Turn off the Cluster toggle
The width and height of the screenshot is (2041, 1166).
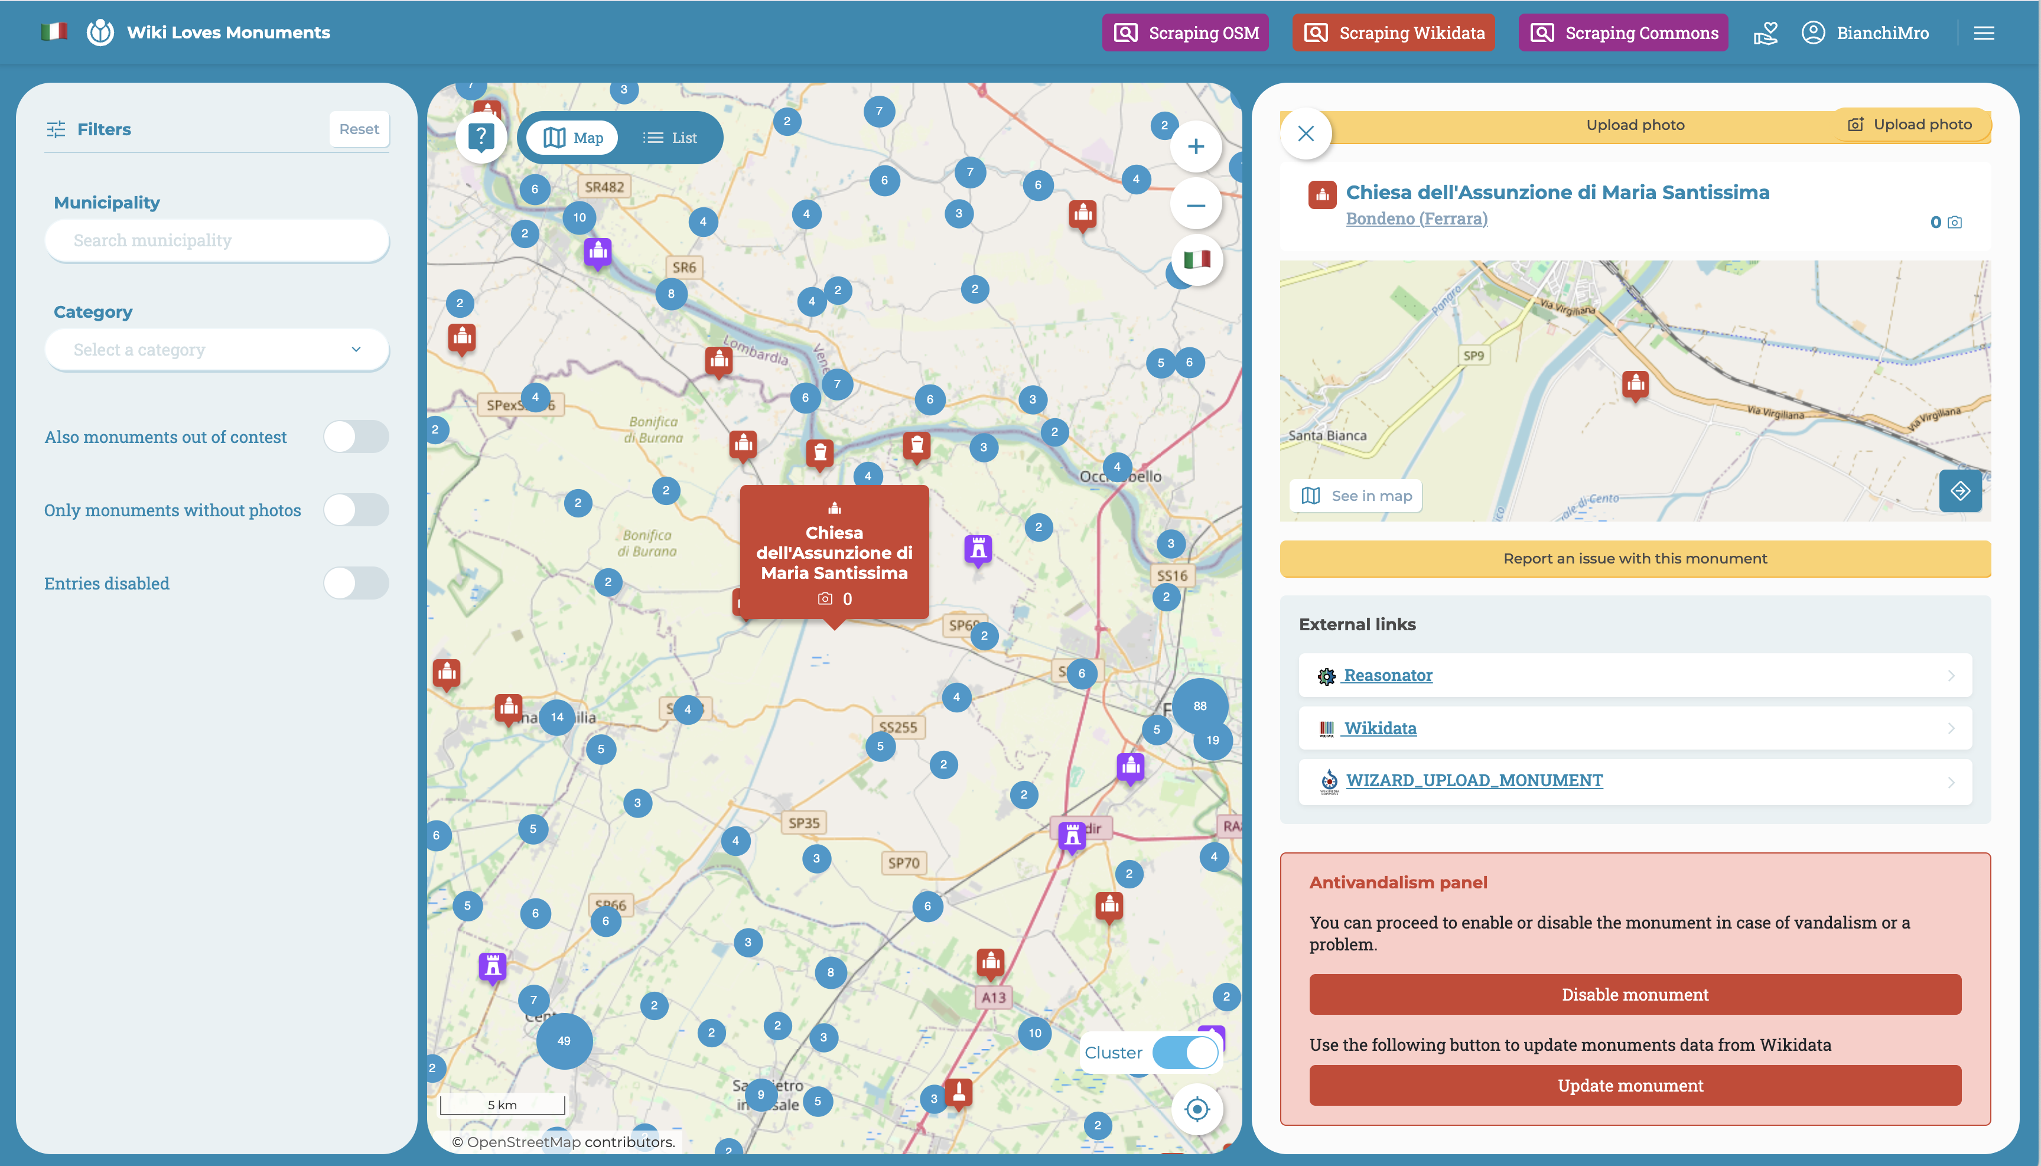click(x=1185, y=1052)
